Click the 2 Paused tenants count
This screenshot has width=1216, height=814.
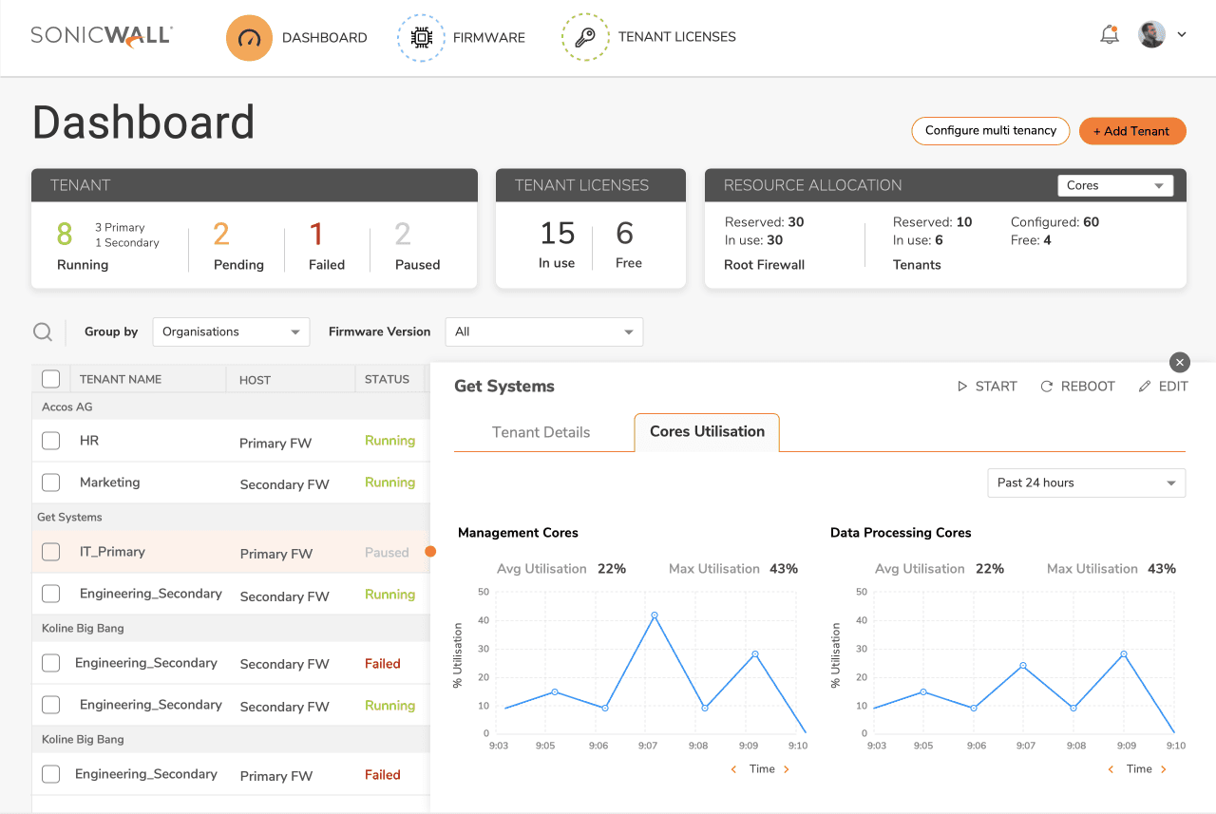403,234
